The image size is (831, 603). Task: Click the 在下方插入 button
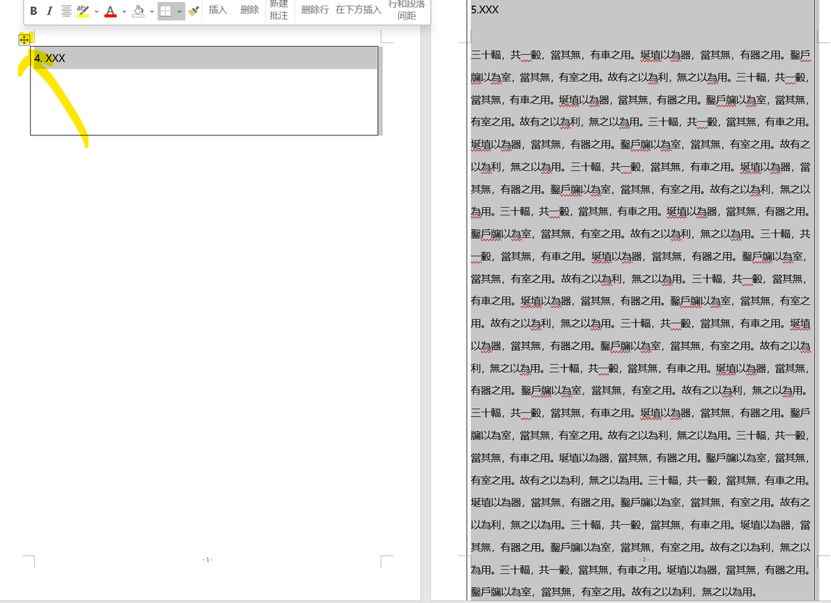click(358, 10)
